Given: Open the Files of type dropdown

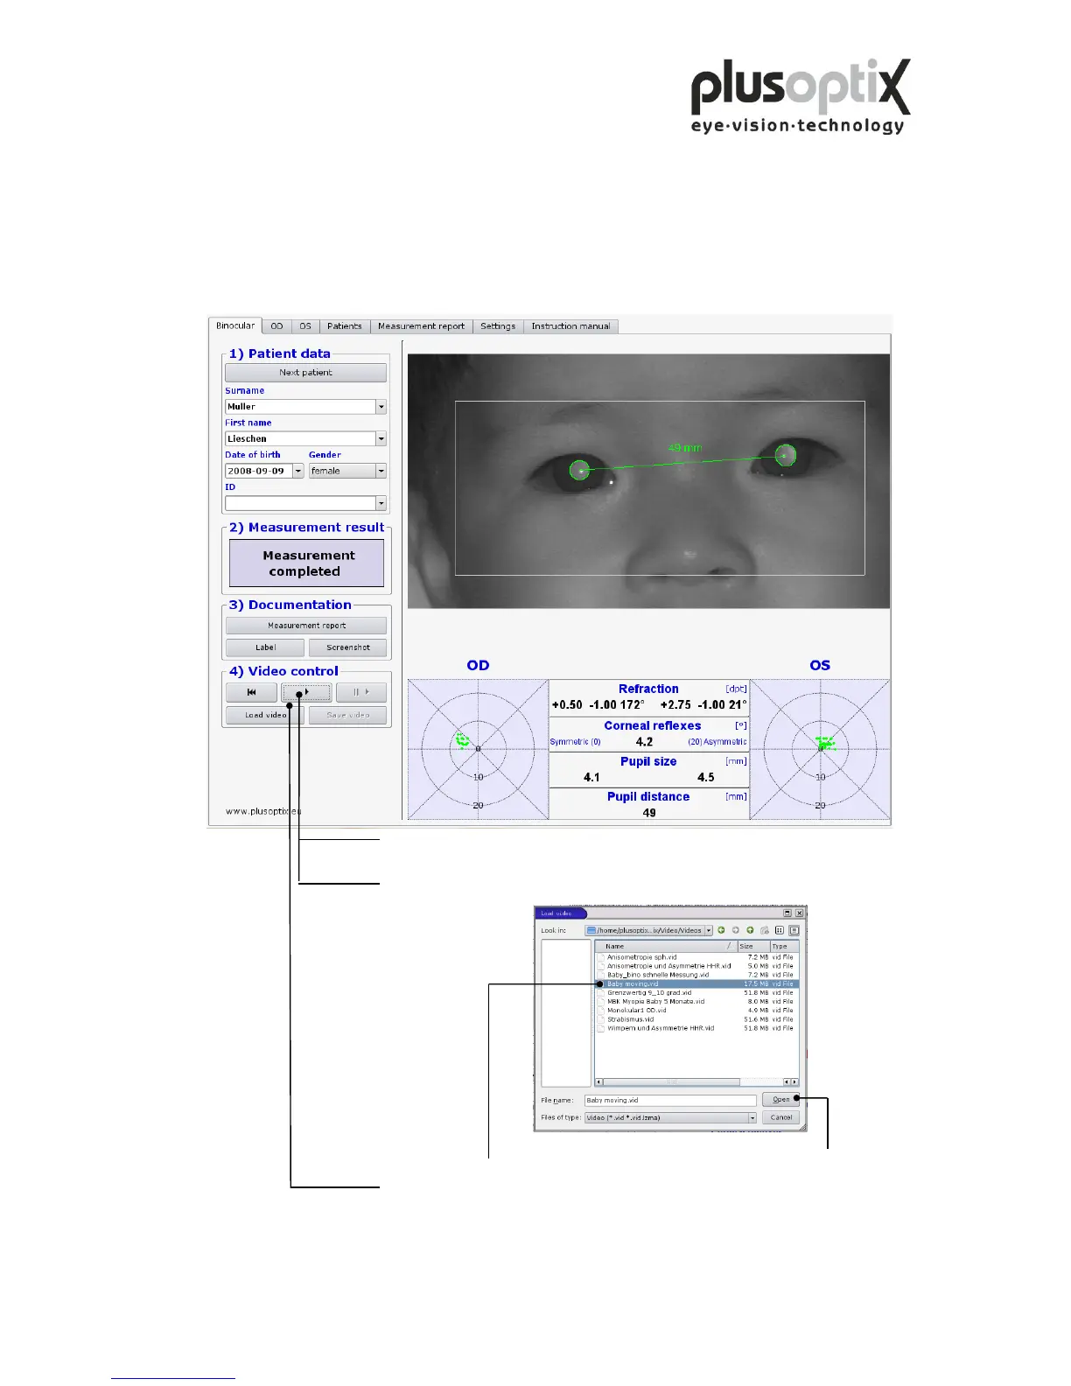Looking at the screenshot, I should pos(752,1117).
